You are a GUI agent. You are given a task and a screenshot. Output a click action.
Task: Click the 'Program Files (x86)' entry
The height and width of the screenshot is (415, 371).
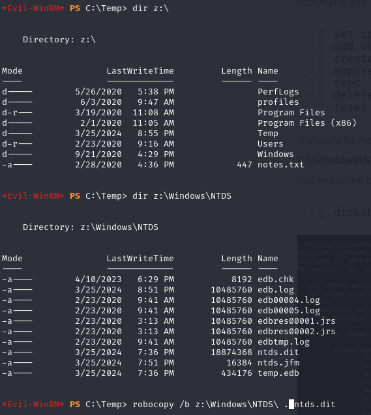pos(307,123)
